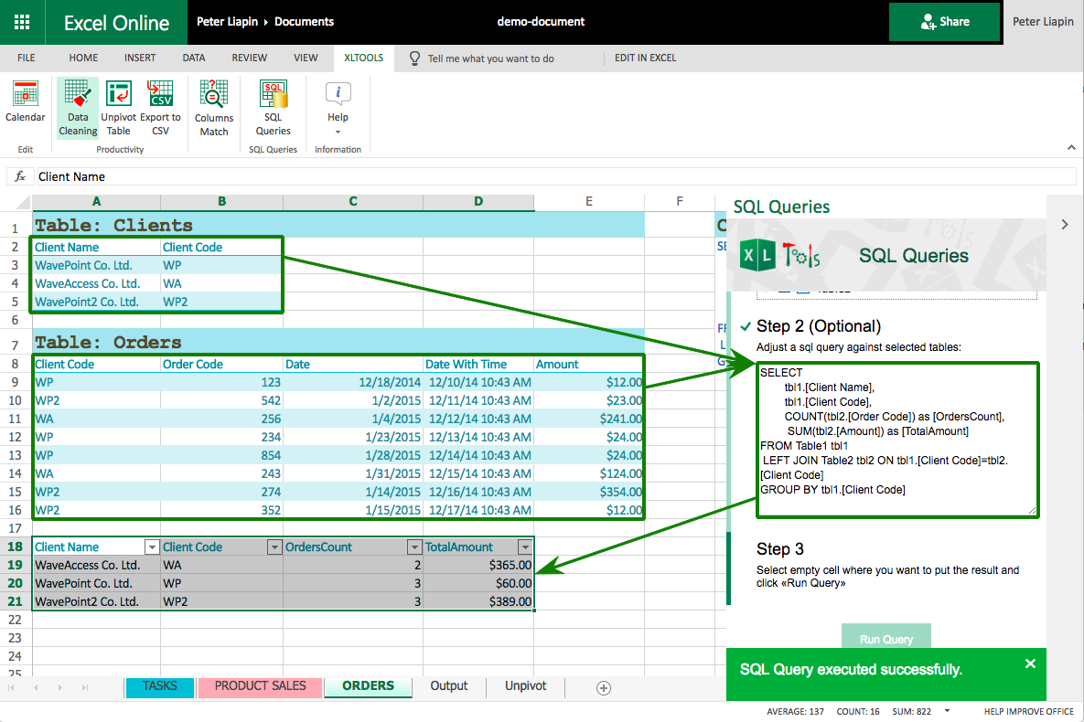Open status bar aggregate options dropdown
The width and height of the screenshot is (1084, 722).
tap(947, 711)
